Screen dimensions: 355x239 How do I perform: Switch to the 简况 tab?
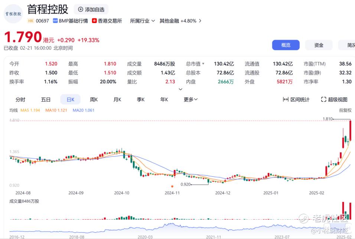tap(347, 45)
